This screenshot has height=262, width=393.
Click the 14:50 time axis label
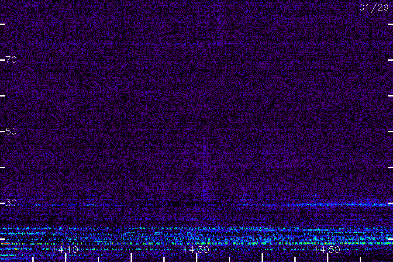(x=327, y=249)
